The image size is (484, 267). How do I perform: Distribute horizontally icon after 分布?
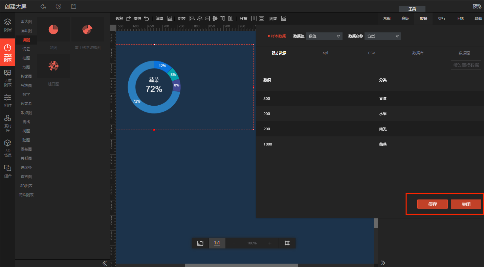[x=254, y=19]
